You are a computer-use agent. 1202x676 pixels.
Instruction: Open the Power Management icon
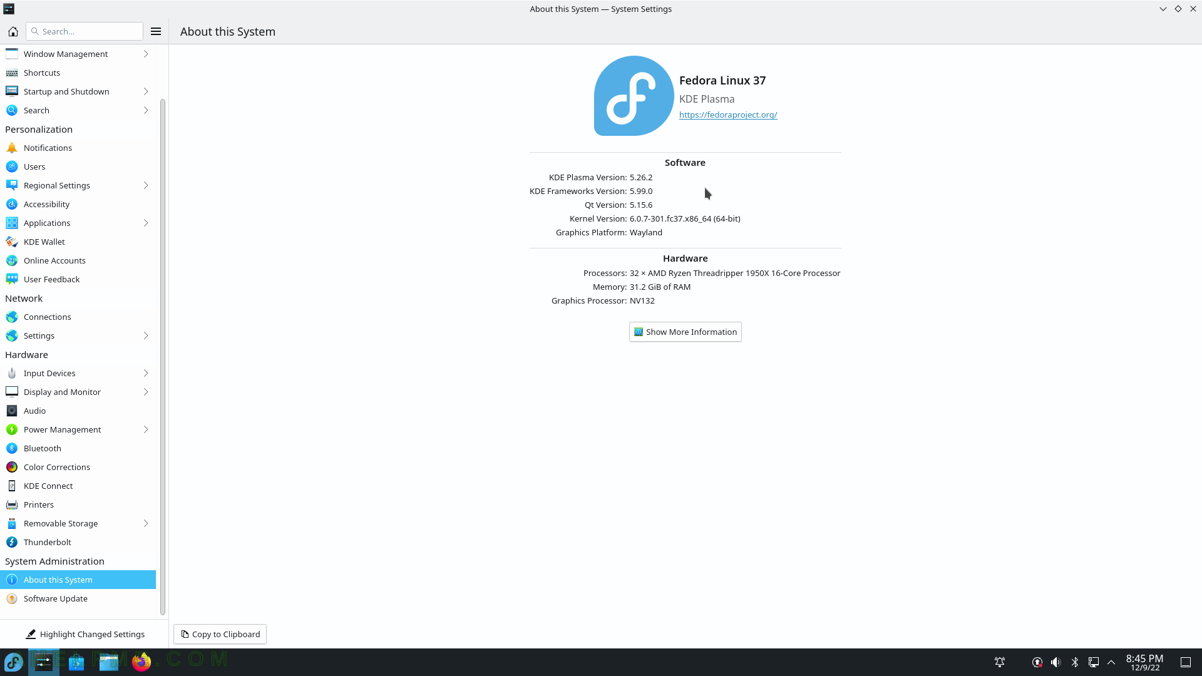click(12, 429)
